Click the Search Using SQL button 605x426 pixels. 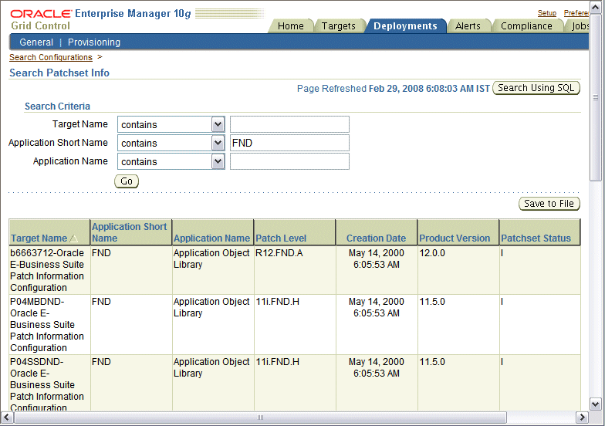pyautogui.click(x=536, y=88)
